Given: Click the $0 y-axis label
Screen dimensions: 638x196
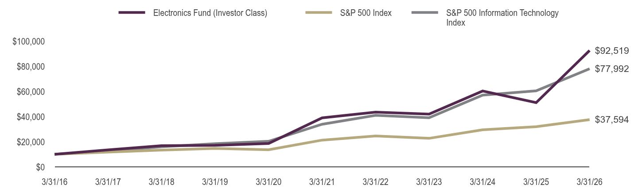Looking at the screenshot, I should click(x=41, y=167).
